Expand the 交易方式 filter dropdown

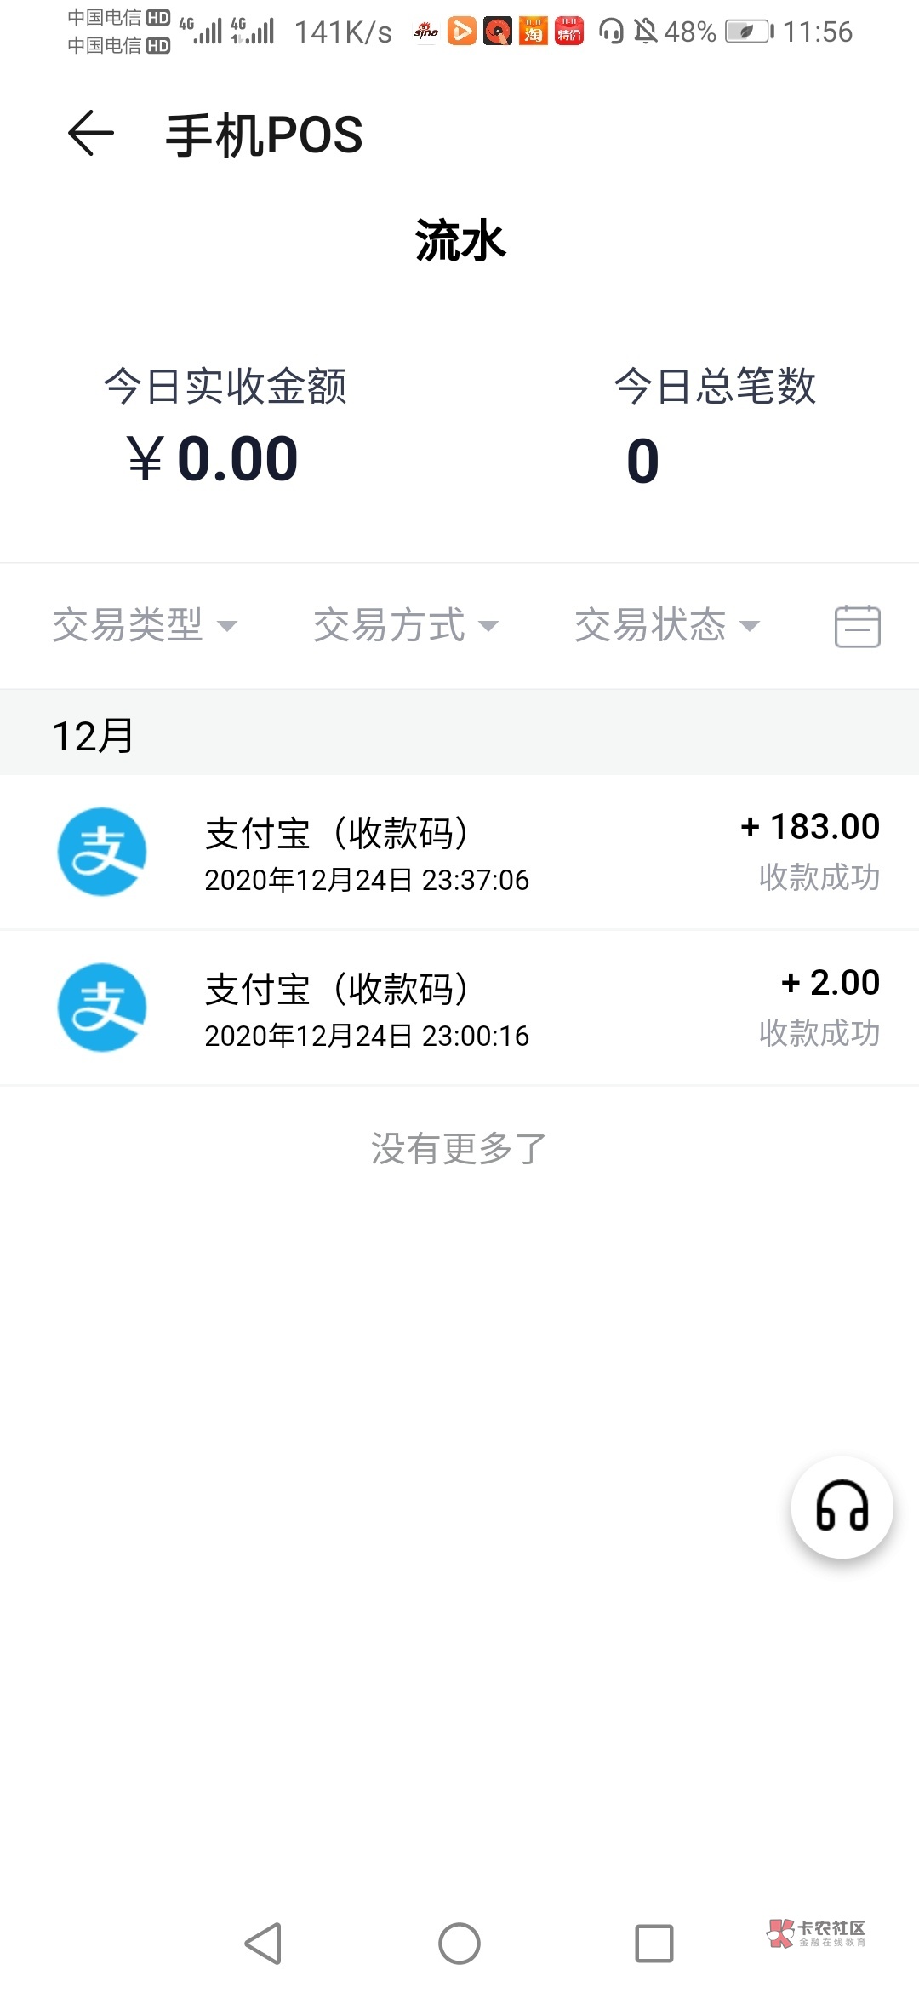point(405,626)
